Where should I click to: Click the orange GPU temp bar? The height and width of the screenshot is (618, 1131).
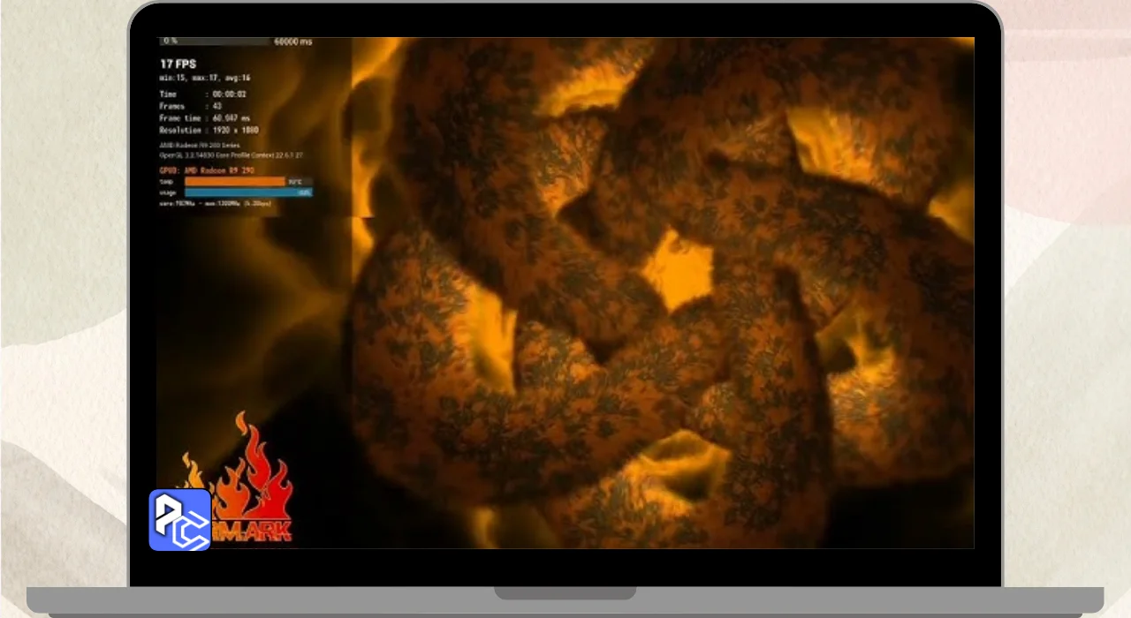[x=235, y=181]
